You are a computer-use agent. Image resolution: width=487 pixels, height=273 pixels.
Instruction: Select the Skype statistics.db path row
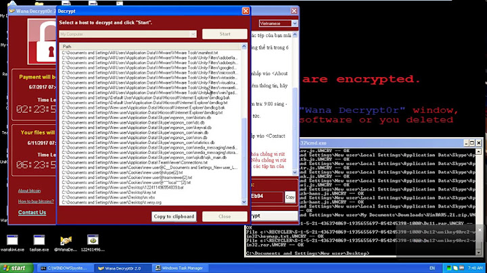click(x=138, y=143)
